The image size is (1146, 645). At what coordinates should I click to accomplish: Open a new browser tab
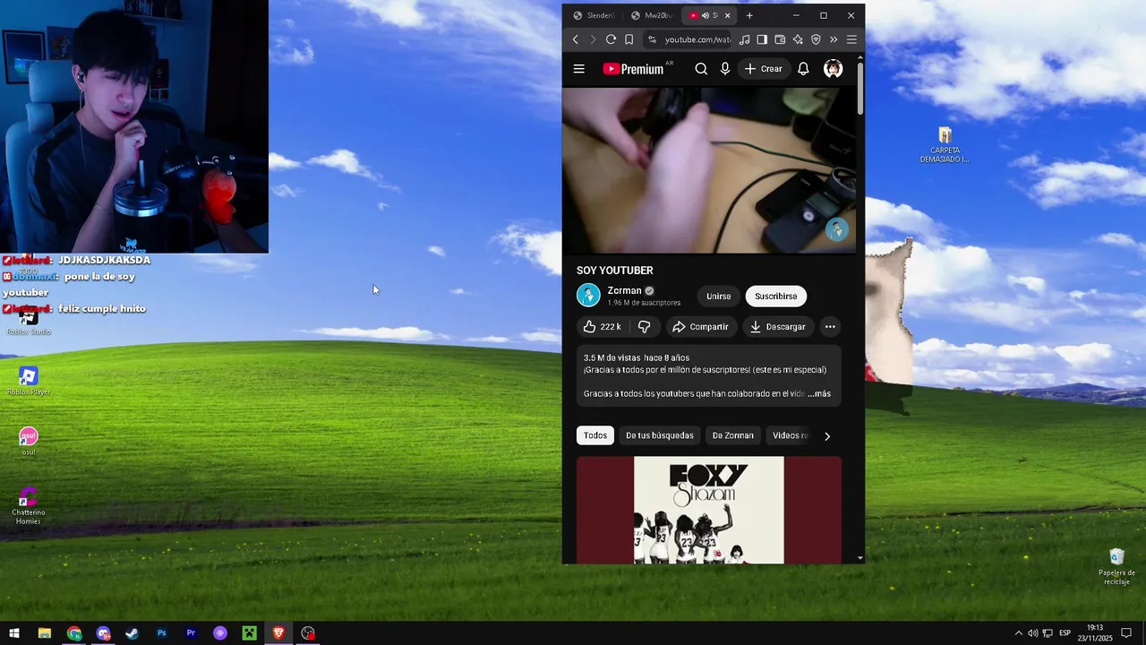tap(749, 15)
